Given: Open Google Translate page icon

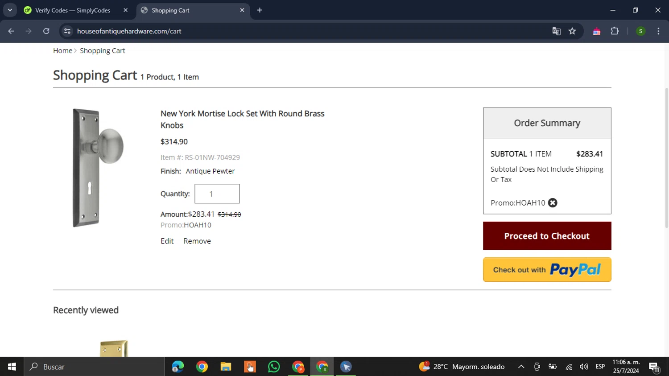Looking at the screenshot, I should [556, 31].
